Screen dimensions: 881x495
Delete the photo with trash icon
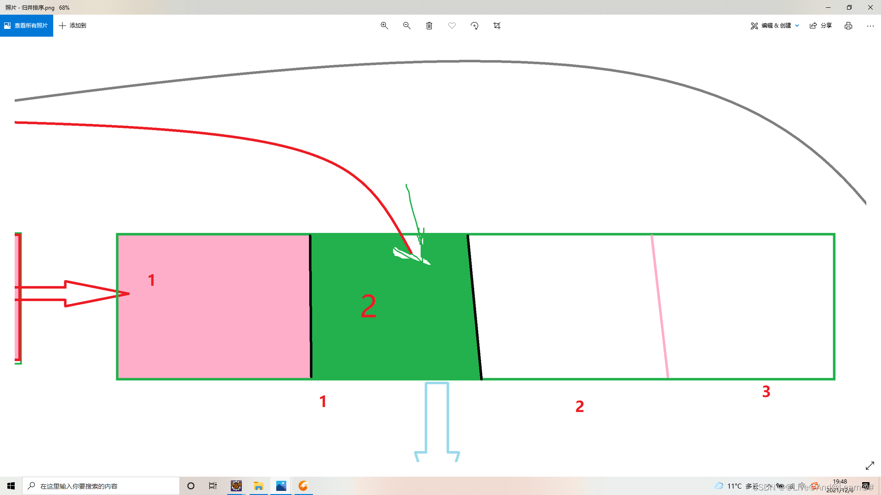[429, 26]
